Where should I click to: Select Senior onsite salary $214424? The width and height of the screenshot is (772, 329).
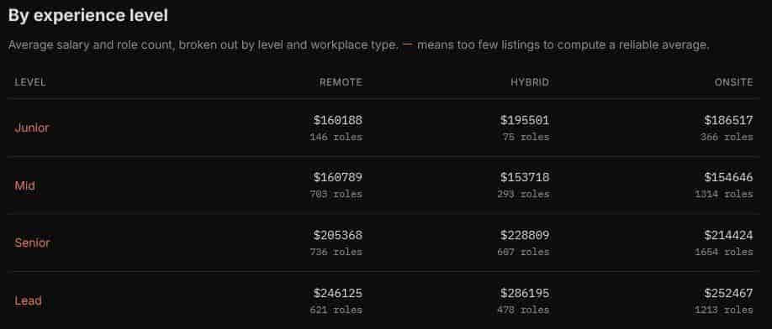[728, 235]
